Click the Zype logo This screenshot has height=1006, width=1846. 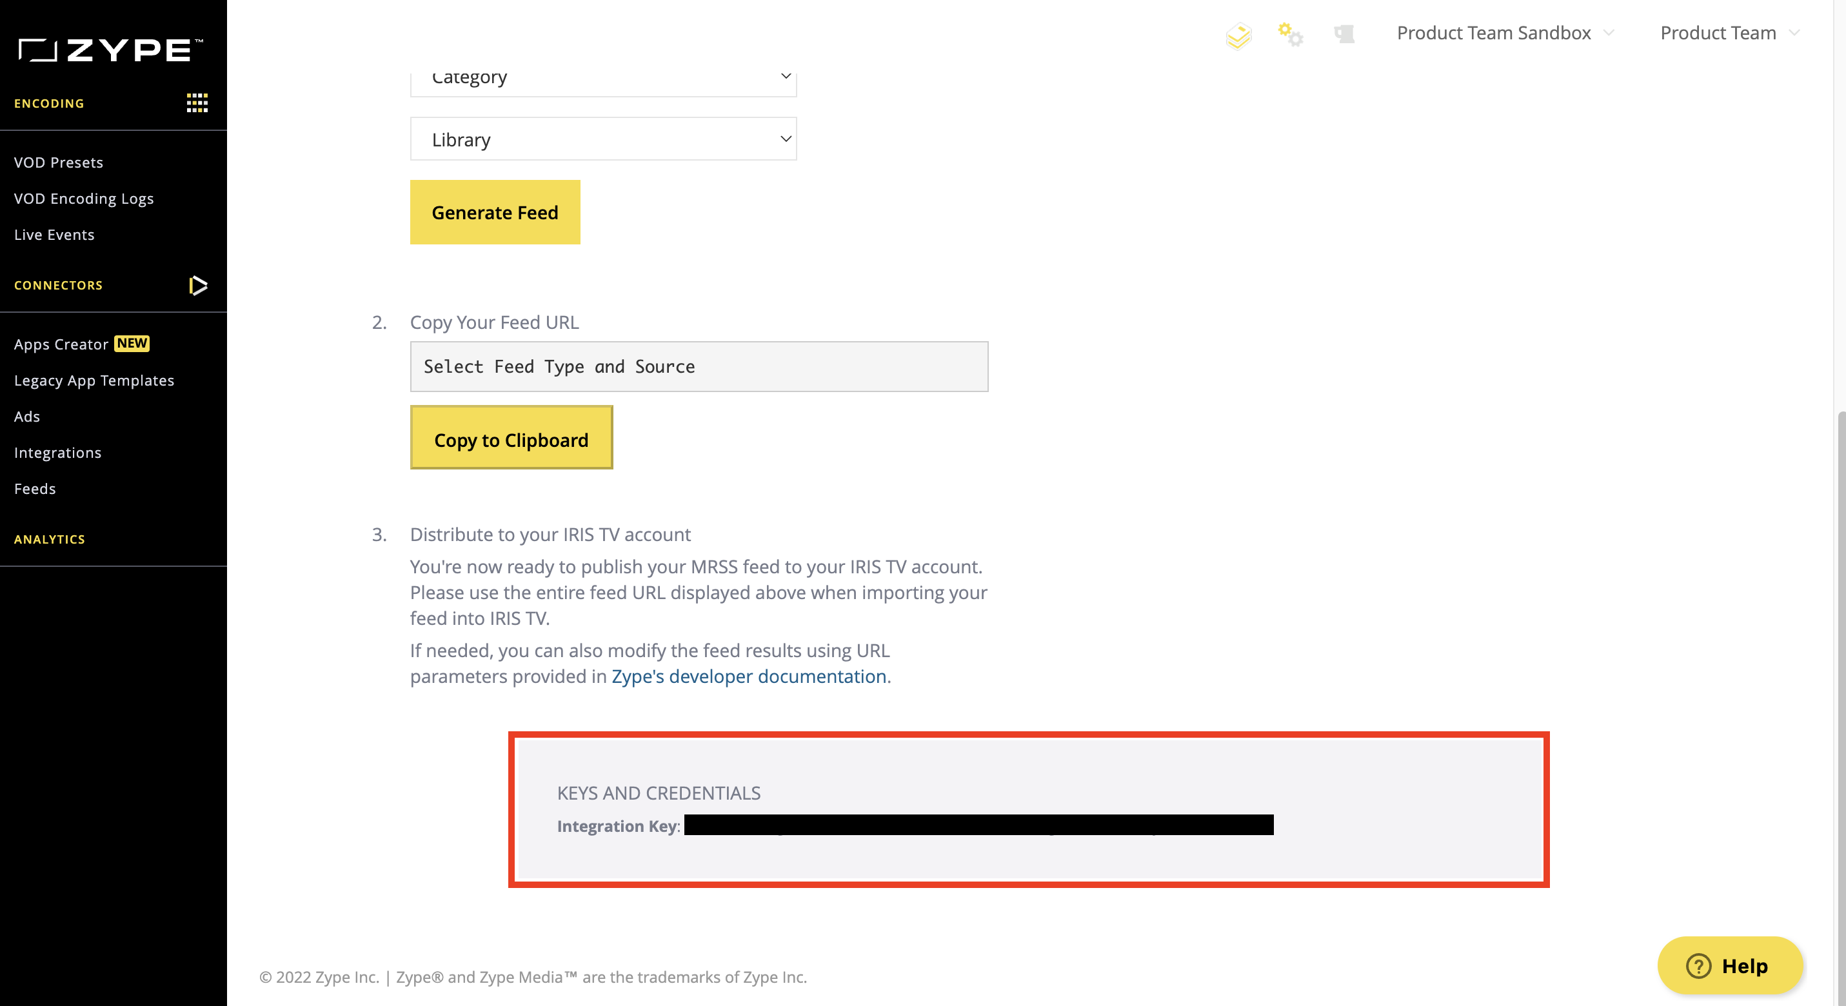111,50
